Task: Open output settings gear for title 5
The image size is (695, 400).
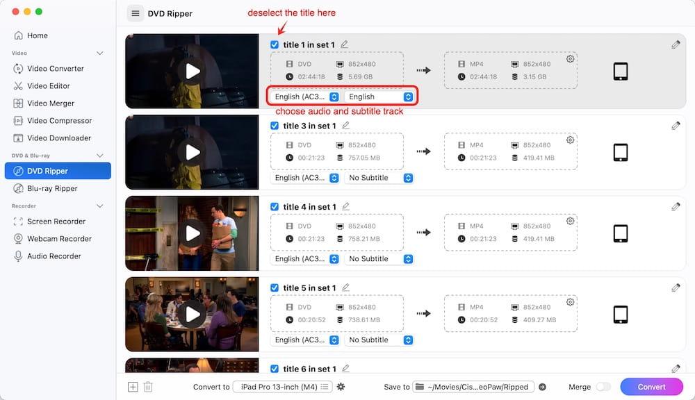Action: coord(570,301)
